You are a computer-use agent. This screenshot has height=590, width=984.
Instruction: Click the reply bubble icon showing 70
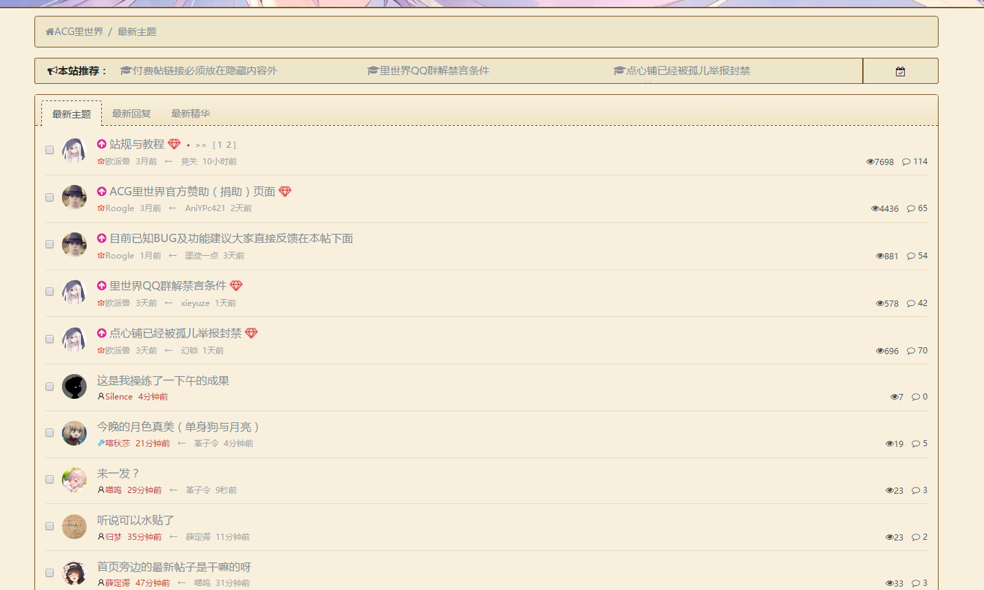point(911,351)
